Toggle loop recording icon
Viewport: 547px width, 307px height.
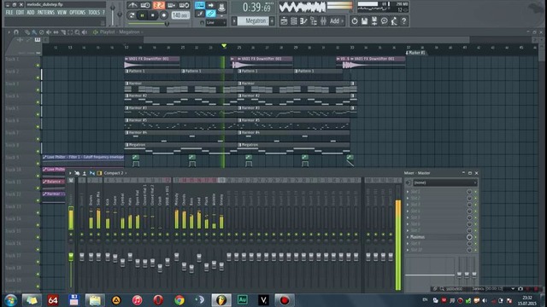click(184, 5)
